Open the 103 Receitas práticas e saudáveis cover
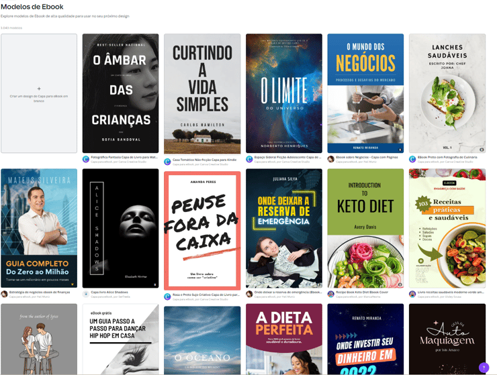The width and height of the screenshot is (497, 375). [447, 228]
